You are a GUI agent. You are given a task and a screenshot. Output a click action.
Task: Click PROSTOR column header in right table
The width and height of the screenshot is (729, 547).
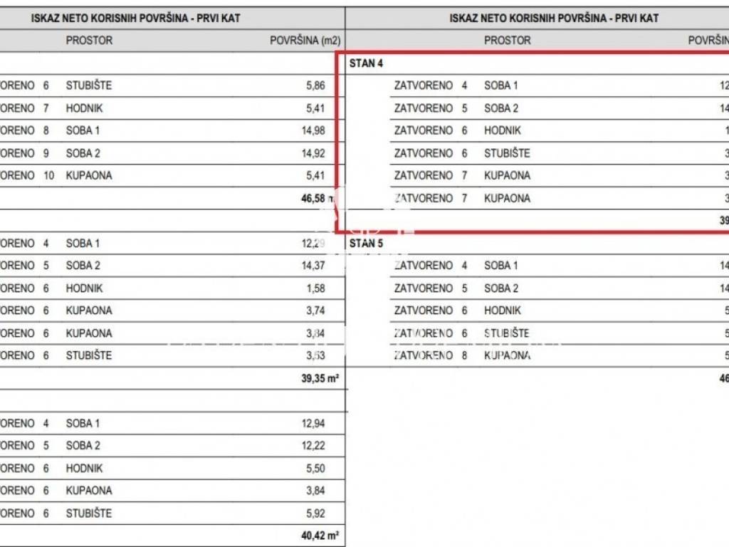507,41
